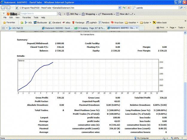The width and height of the screenshot is (187, 140).
Task: Open the Favorites menu in menu bar
Action: tap(27, 18)
